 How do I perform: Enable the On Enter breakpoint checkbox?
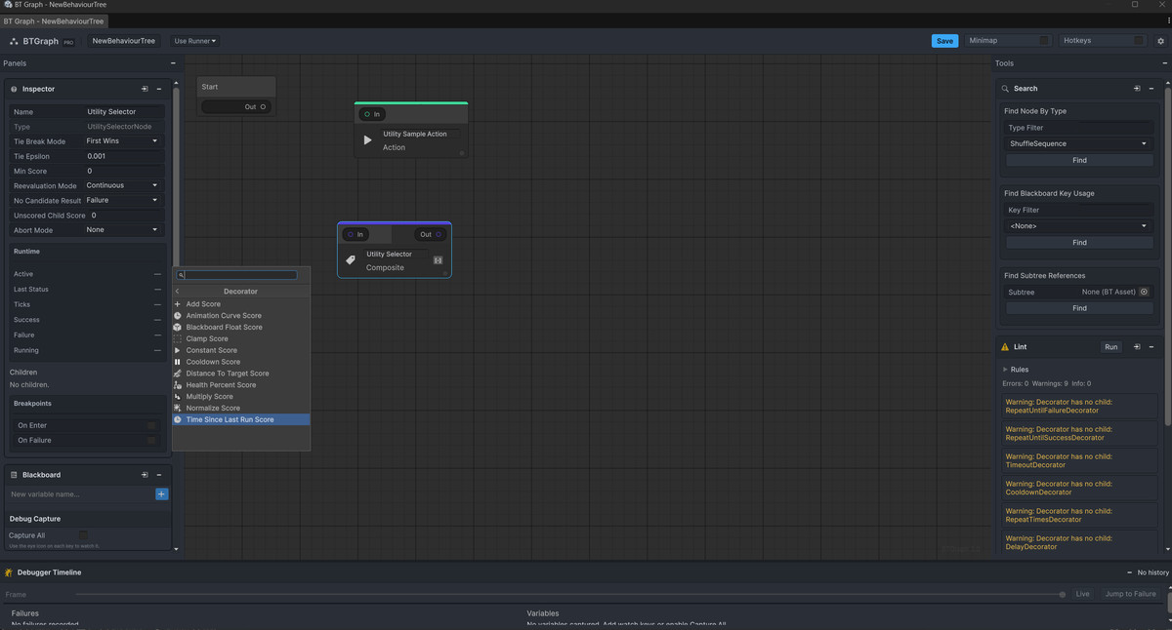[151, 425]
